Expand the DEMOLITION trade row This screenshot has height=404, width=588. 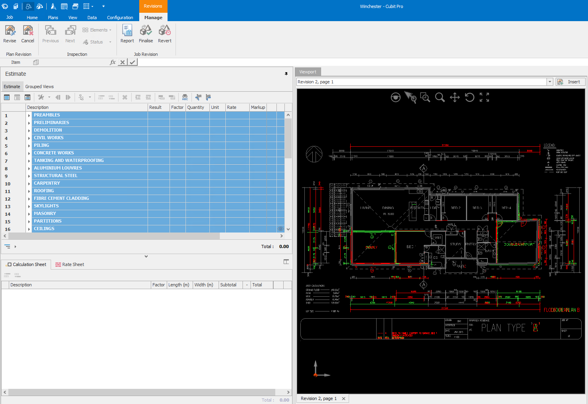point(29,130)
